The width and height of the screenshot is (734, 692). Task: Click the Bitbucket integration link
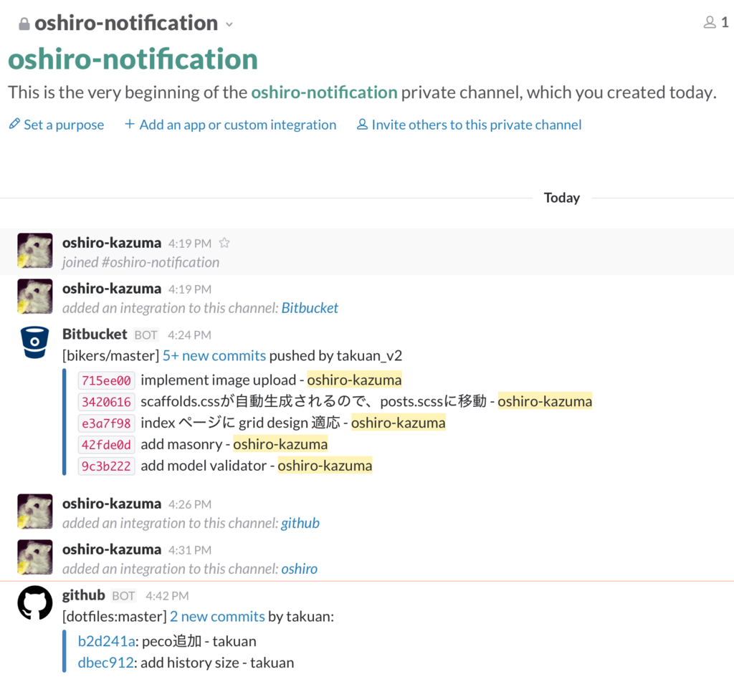(x=310, y=308)
